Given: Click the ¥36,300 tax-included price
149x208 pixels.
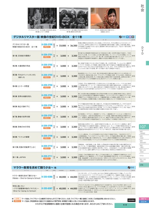Looking at the screenshot, I should pyautogui.click(x=72, y=46).
